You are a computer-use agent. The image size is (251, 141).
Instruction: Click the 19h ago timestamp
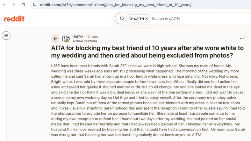[92, 37]
